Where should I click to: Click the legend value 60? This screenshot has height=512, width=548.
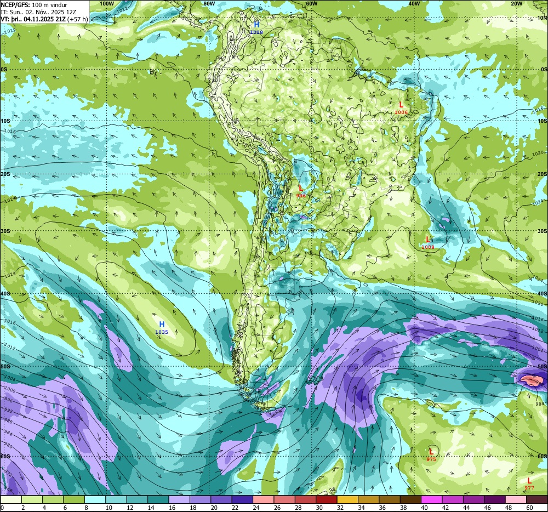(x=529, y=508)
